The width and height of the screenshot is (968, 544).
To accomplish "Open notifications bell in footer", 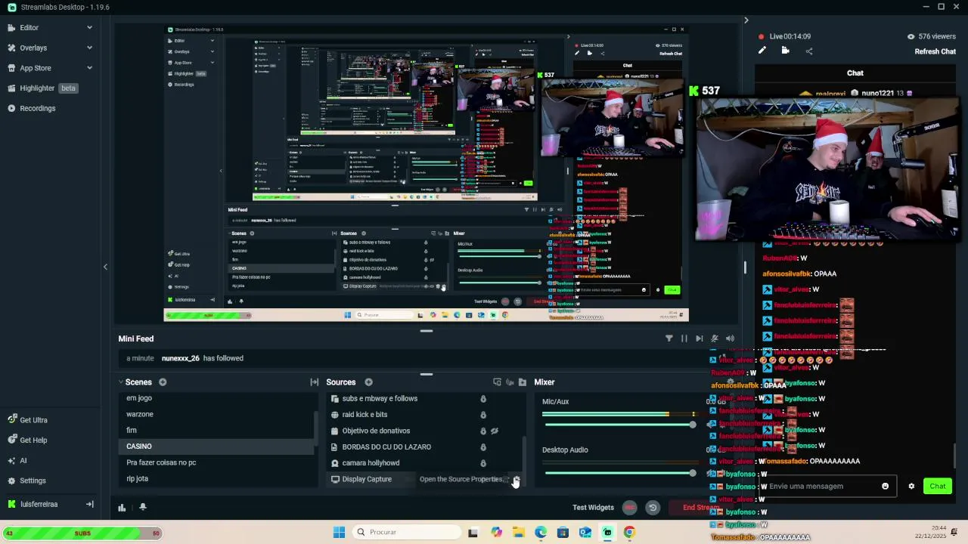I will click(142, 508).
